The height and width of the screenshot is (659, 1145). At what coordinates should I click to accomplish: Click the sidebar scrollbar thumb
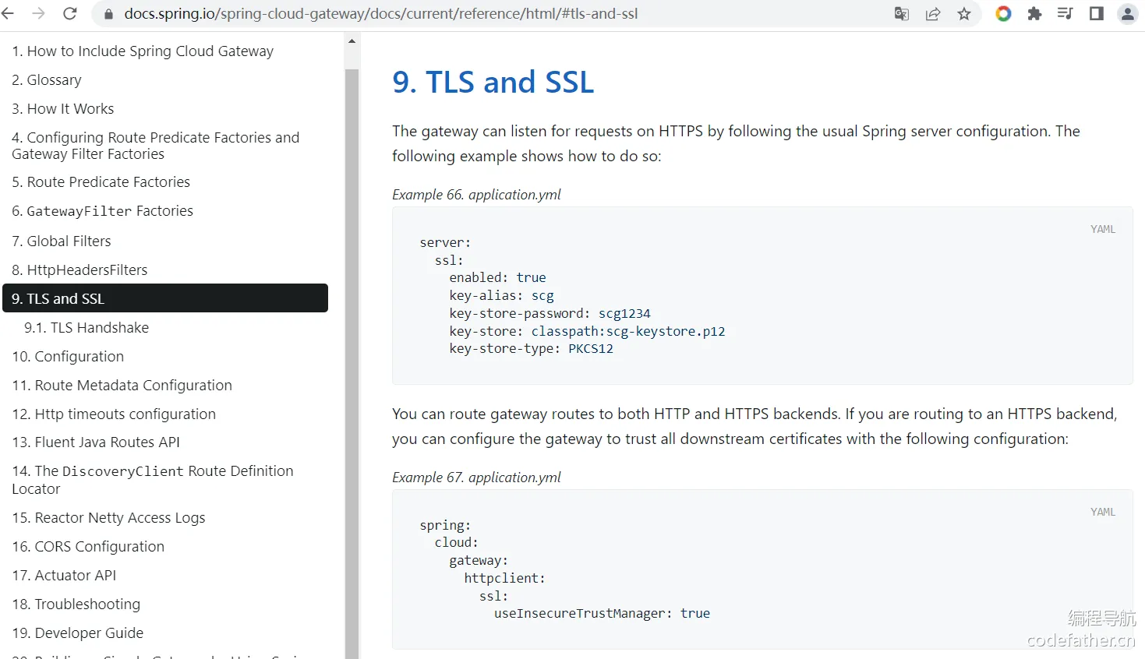tap(352, 364)
